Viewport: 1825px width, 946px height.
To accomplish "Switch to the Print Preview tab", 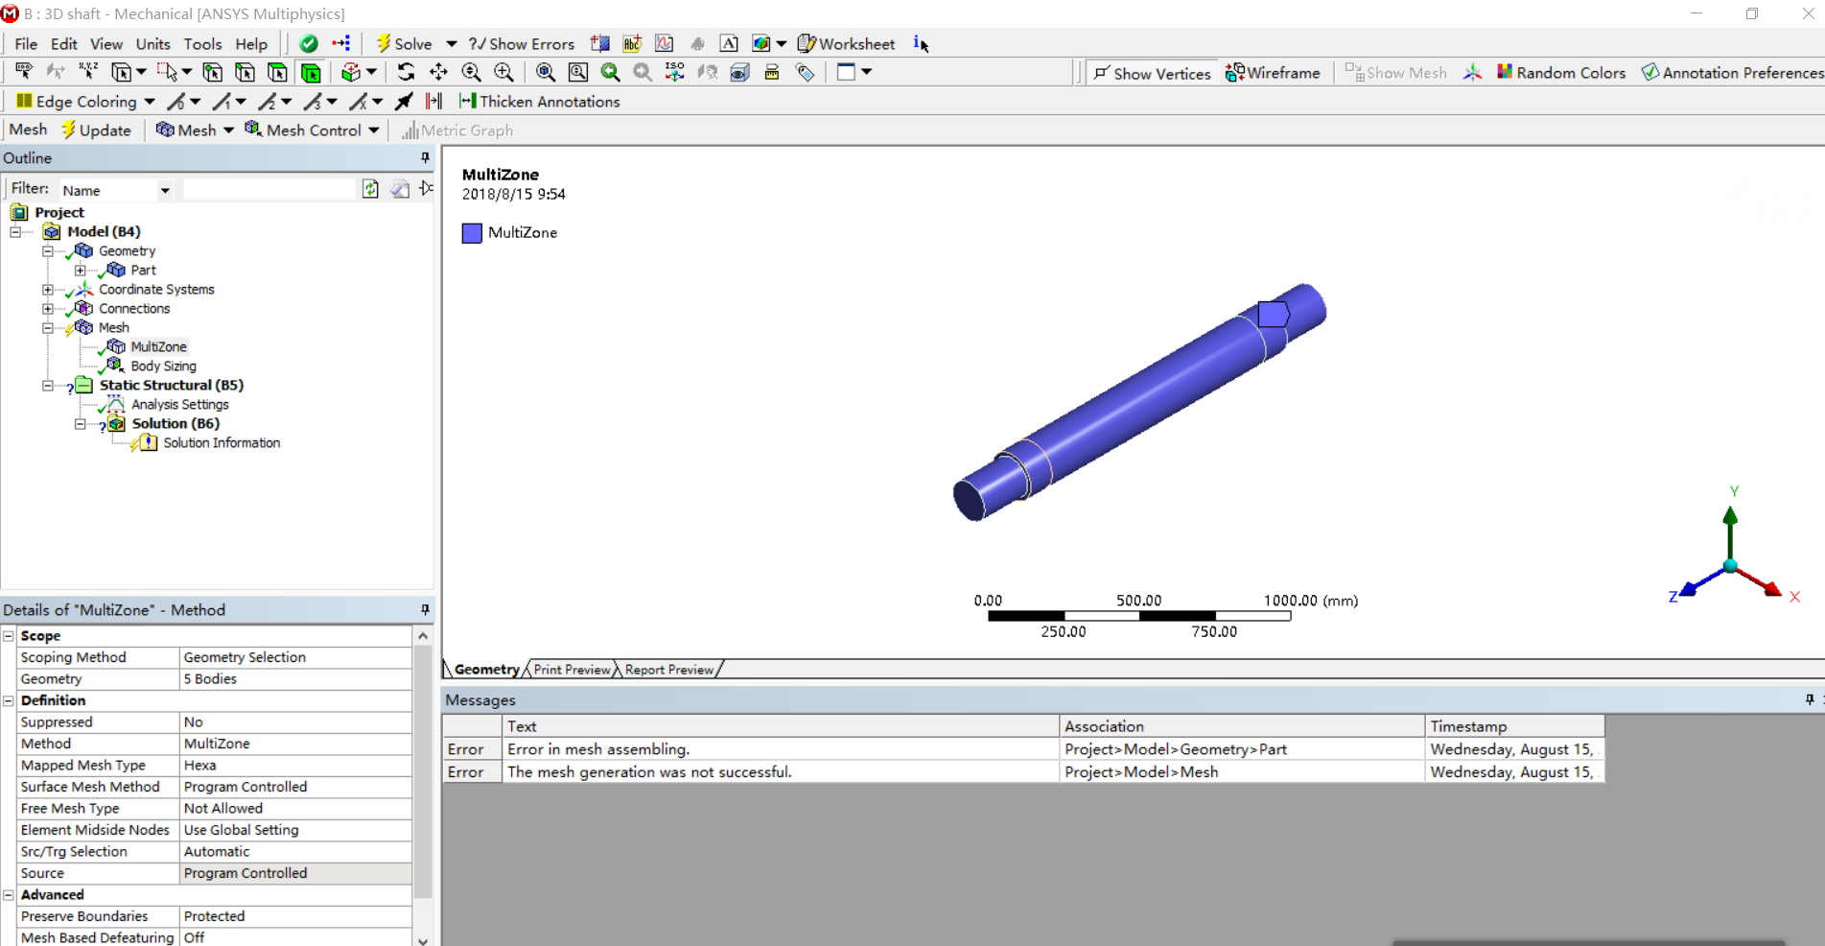I will point(572,670).
